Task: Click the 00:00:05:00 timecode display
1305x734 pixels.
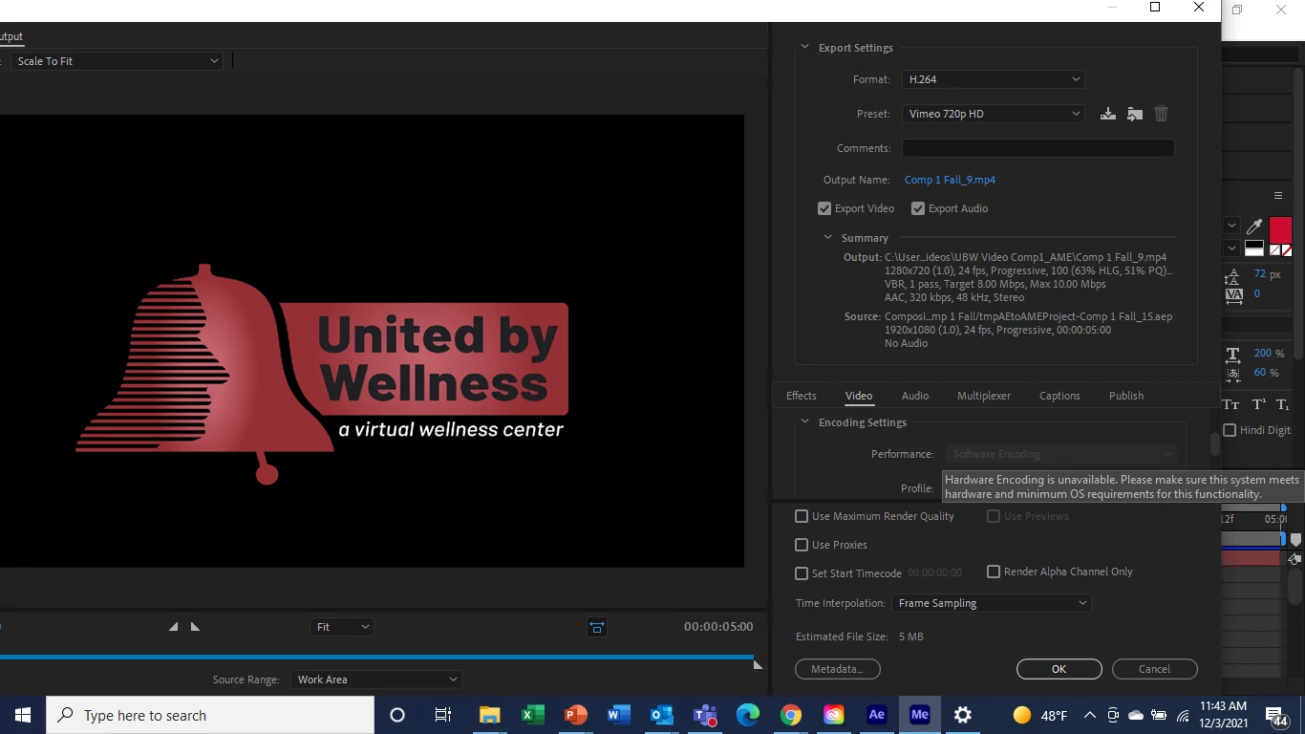Action: pyautogui.click(x=718, y=627)
